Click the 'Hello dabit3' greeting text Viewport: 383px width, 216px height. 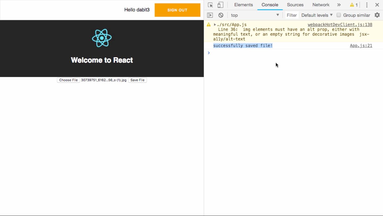pyautogui.click(x=137, y=10)
